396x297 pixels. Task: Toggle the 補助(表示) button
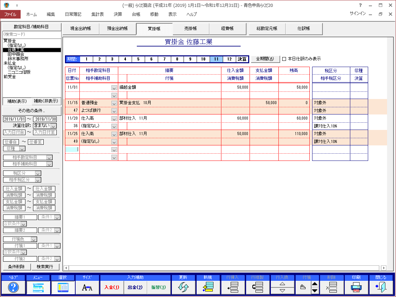17,101
